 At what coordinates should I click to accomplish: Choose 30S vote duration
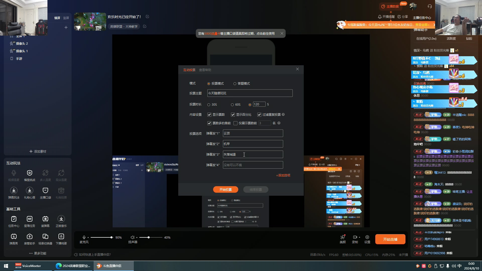click(209, 105)
